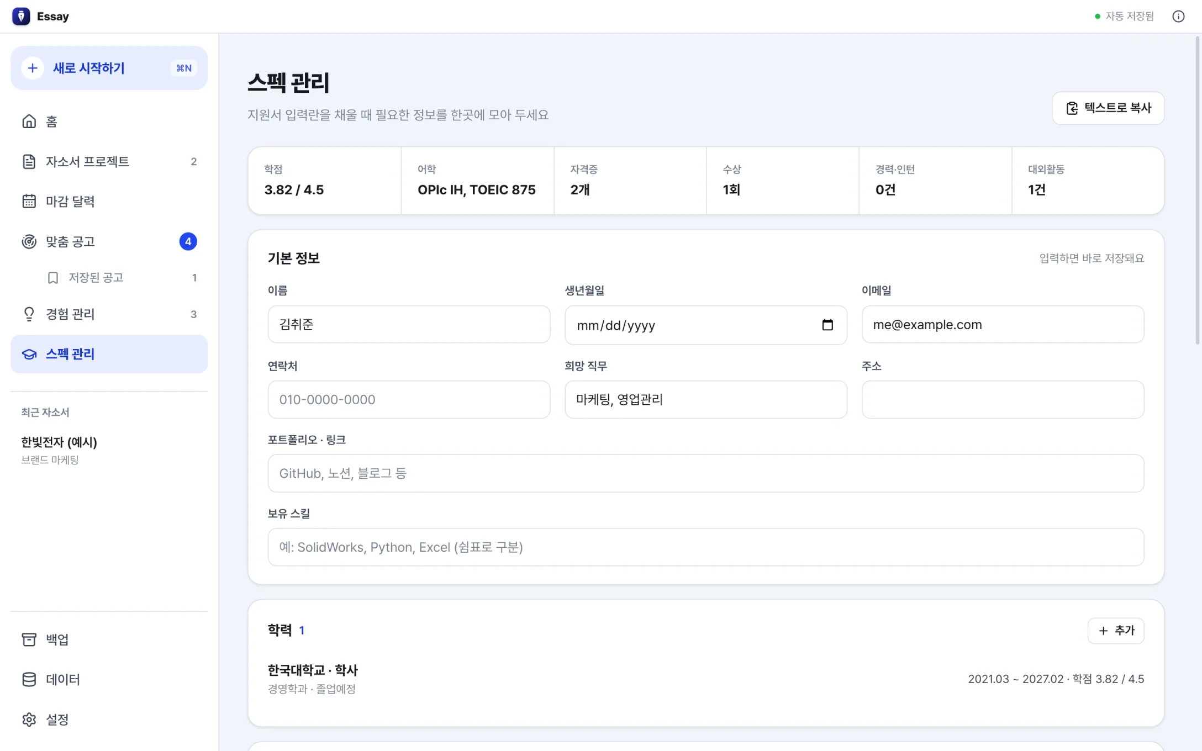Click the 추가 button in 학력 section
Screen dimensions: 1202x751
[1116, 631]
